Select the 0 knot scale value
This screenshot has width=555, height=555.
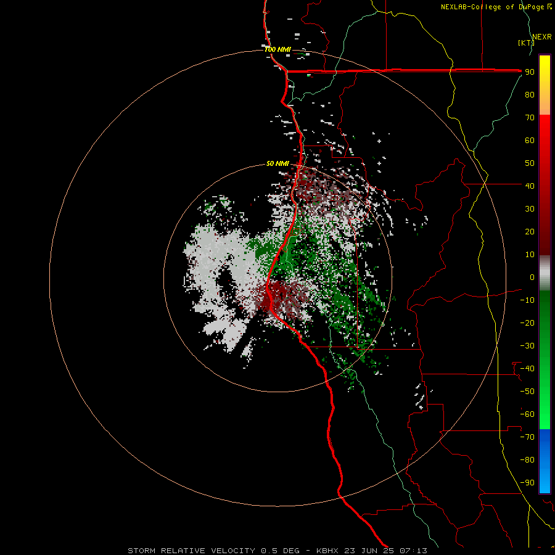tap(532, 277)
